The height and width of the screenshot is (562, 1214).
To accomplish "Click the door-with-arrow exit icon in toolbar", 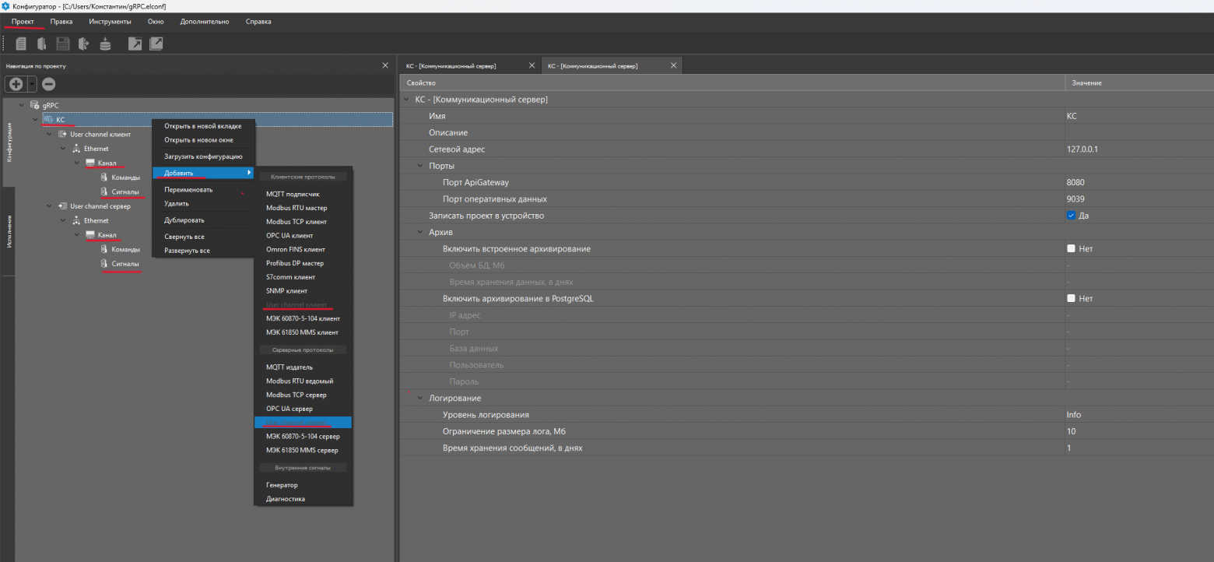I will (84, 44).
